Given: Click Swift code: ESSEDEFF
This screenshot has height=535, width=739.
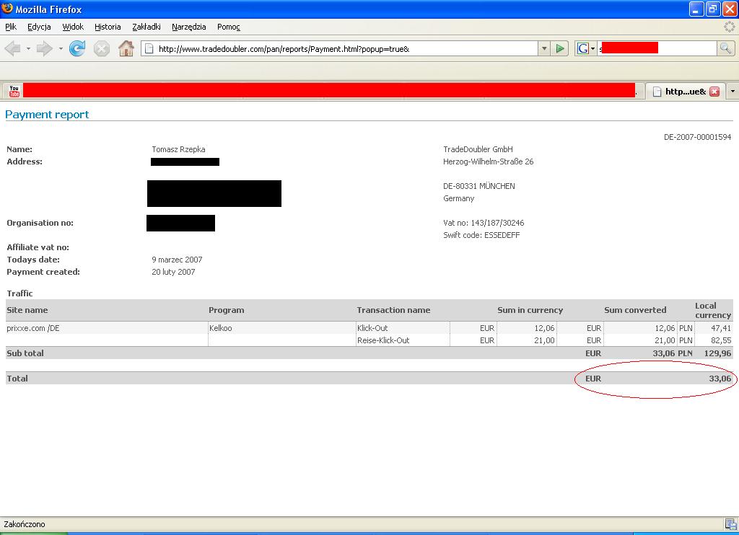Looking at the screenshot, I should tap(481, 235).
